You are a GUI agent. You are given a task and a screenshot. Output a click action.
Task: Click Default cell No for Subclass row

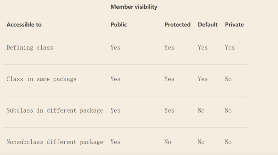[201, 111]
